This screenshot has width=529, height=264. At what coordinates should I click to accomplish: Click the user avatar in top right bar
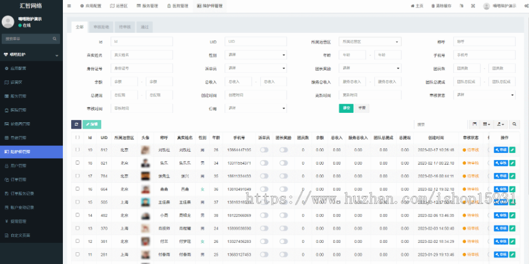pyautogui.click(x=486, y=6)
